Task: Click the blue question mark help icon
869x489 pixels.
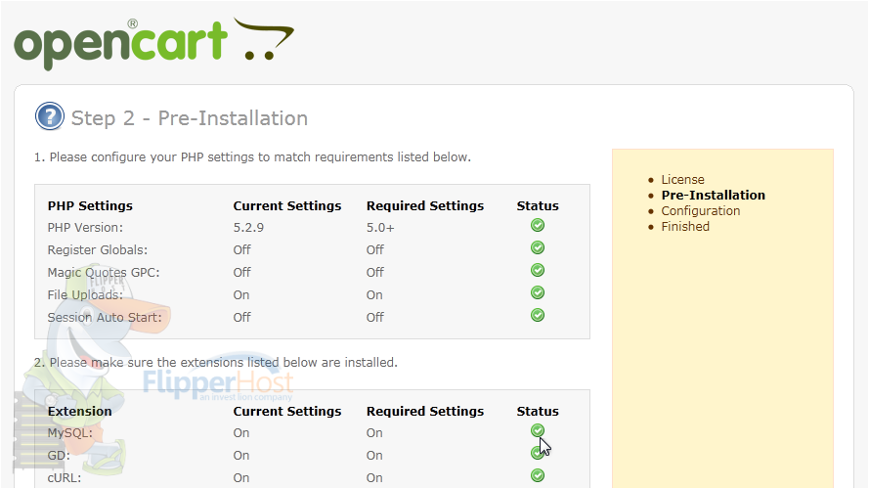Action: pyautogui.click(x=49, y=116)
